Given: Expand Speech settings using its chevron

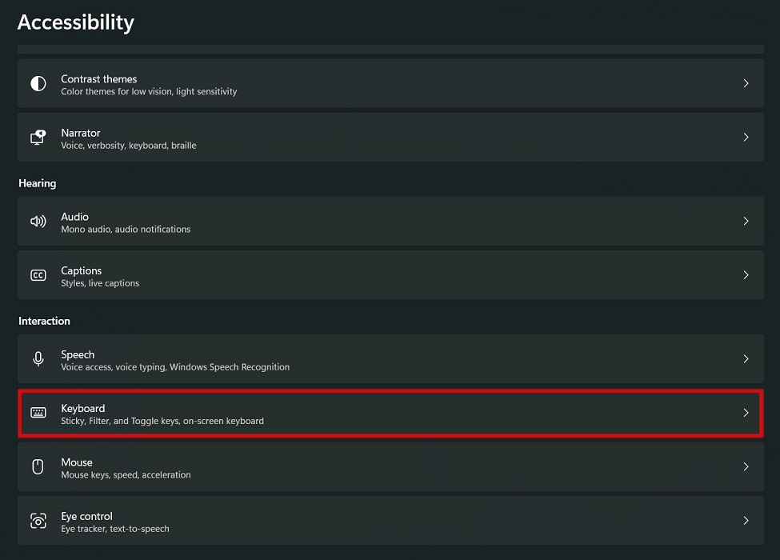Looking at the screenshot, I should click(746, 359).
